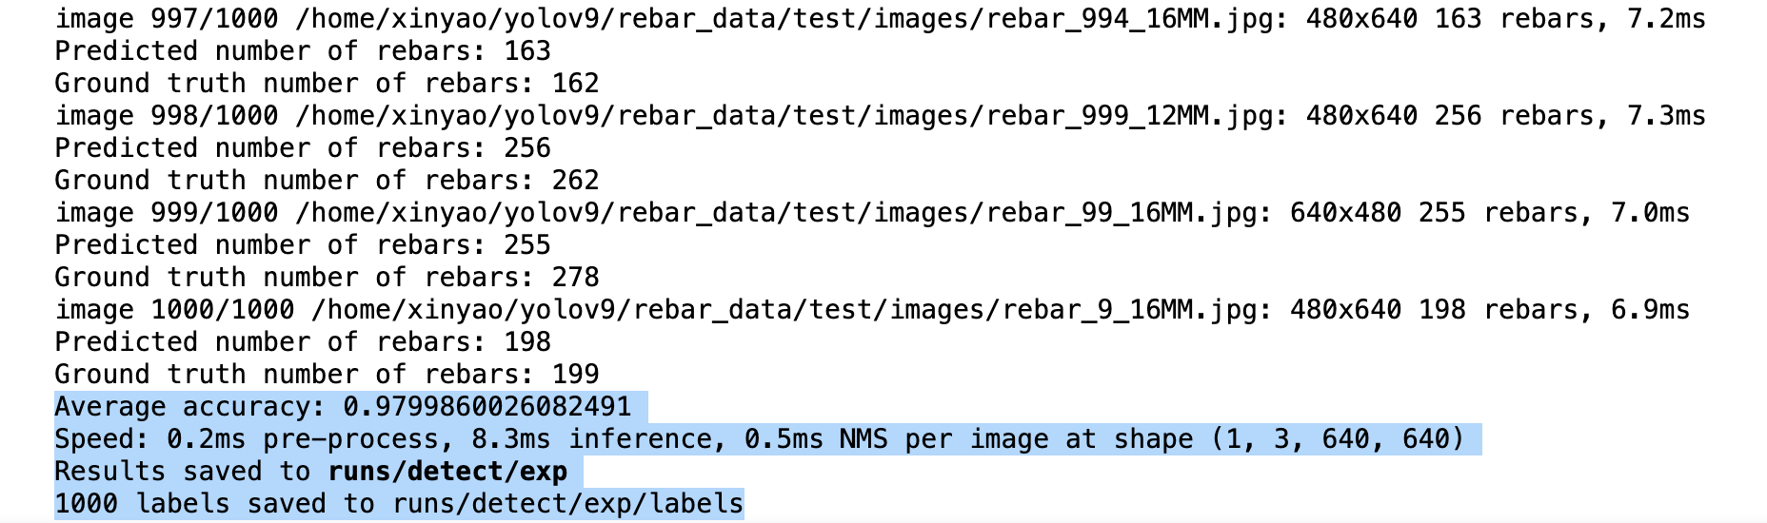This screenshot has height=523, width=1767.
Task: Click 'Ground truth number of rebars: 278' line
Action: (327, 278)
